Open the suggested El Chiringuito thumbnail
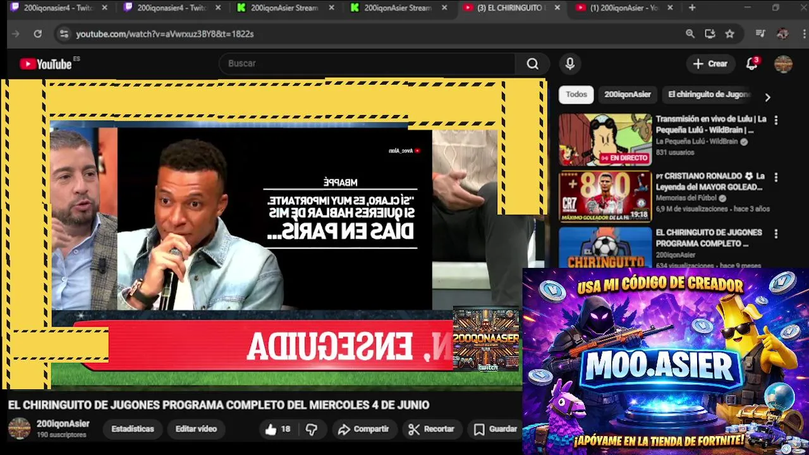 click(x=605, y=248)
